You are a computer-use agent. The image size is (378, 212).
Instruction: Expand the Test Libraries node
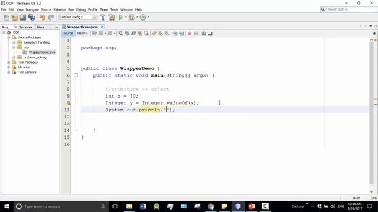tap(9, 72)
